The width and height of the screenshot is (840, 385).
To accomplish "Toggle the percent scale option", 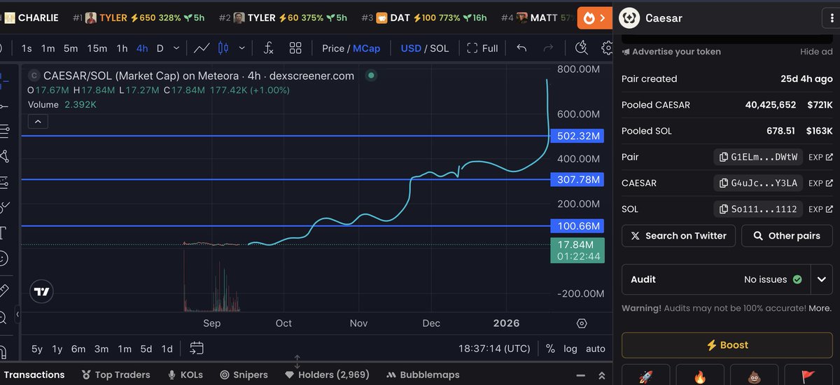I will pyautogui.click(x=550, y=348).
